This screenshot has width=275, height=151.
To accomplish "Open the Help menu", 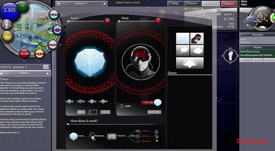I will (x=175, y=3).
